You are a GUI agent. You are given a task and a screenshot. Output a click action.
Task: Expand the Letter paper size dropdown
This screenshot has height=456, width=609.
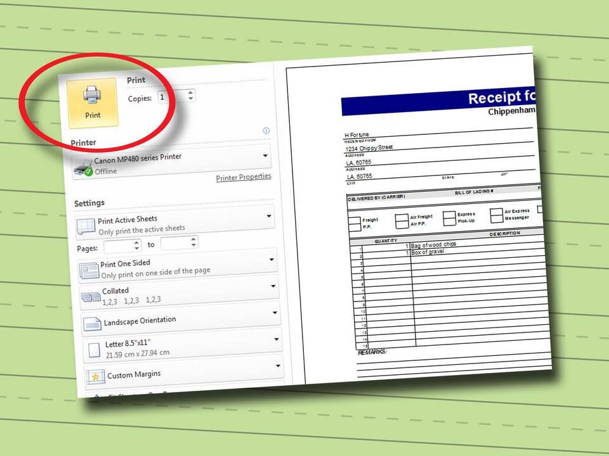276,339
